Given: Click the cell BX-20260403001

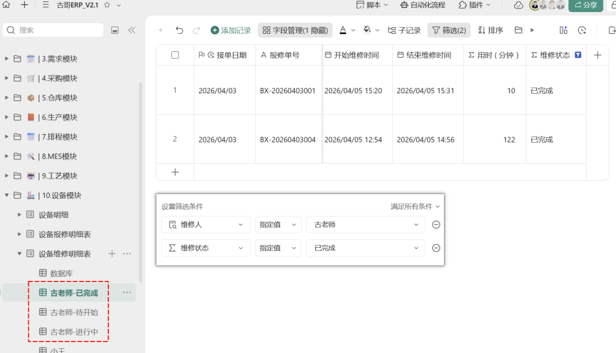Looking at the screenshot, I should pyautogui.click(x=288, y=91).
